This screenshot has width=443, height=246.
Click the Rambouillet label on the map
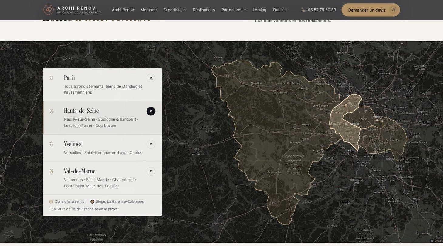click(274, 172)
